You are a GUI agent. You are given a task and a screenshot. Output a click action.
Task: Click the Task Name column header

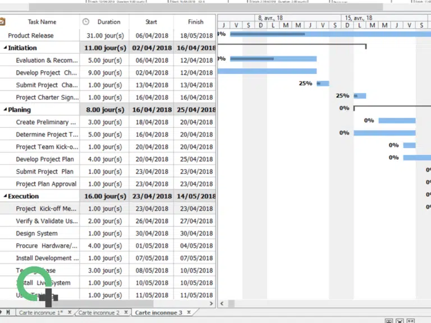tap(42, 22)
